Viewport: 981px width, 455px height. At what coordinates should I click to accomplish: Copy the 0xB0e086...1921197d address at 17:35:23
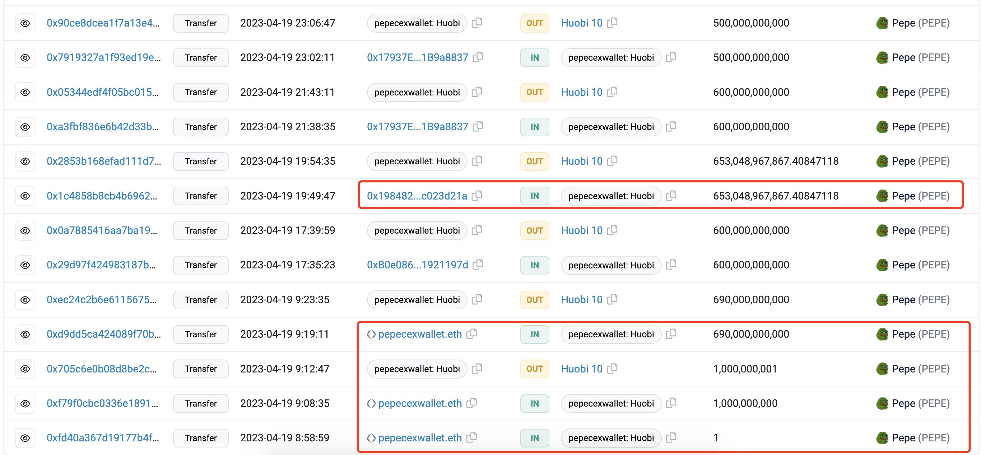[478, 265]
